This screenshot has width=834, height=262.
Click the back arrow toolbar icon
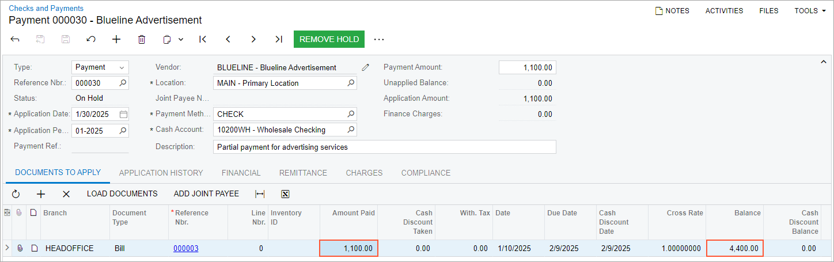point(16,39)
